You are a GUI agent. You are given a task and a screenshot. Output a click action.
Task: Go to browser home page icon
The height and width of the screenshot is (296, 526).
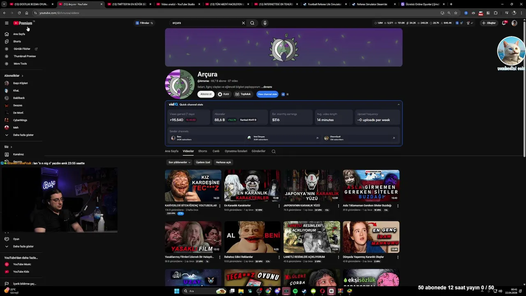point(27,13)
